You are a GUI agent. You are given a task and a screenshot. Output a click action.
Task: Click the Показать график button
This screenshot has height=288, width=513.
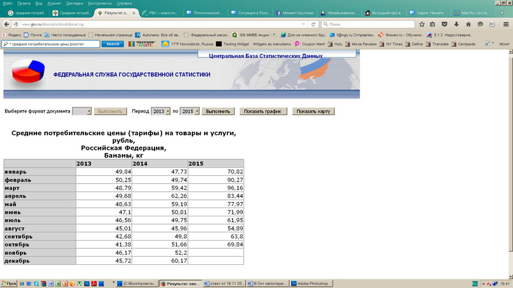click(263, 111)
